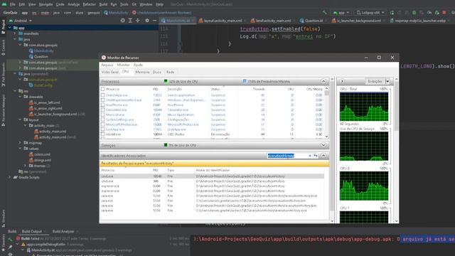Sort processes by CPU Média column header

[x=314, y=89]
